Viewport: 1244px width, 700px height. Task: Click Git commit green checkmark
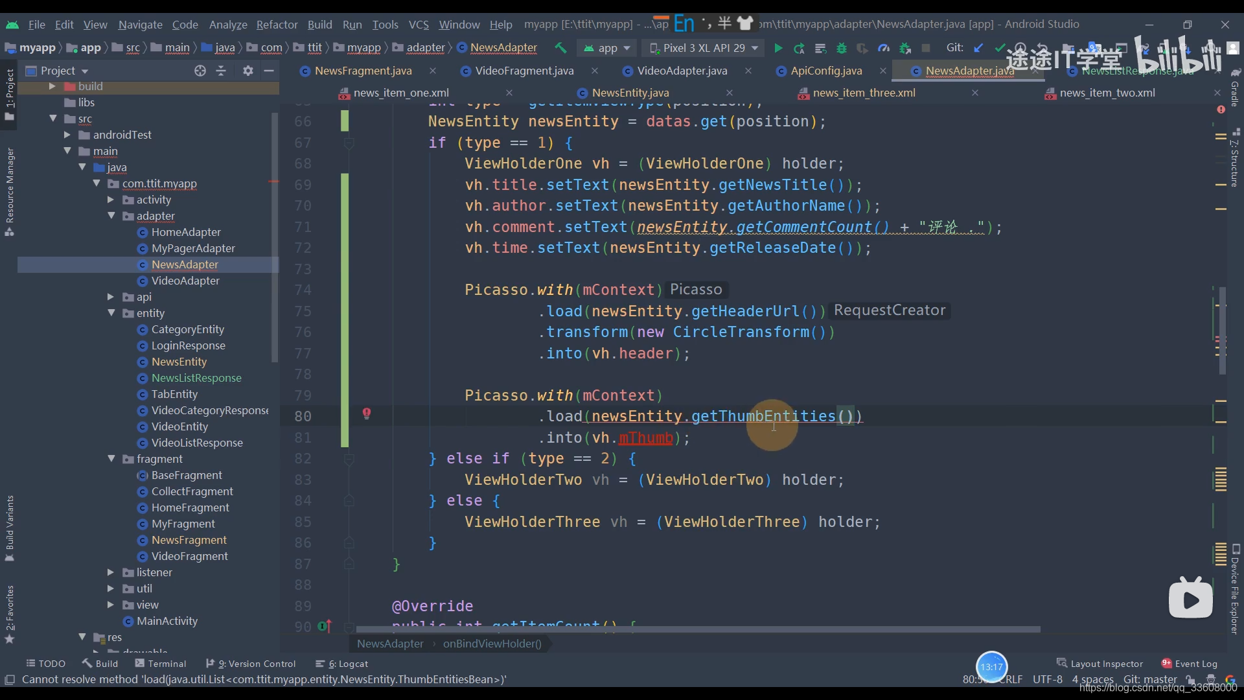(1000, 48)
